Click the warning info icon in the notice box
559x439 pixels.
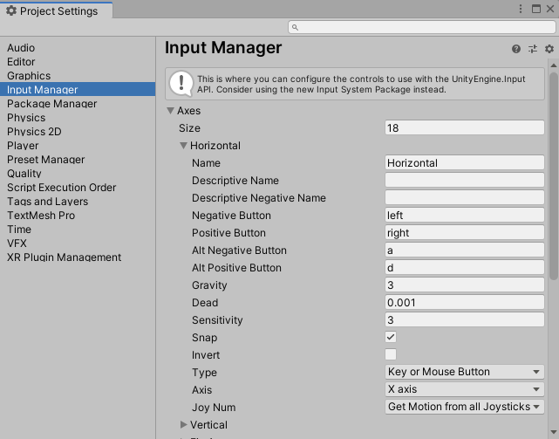pyautogui.click(x=181, y=84)
